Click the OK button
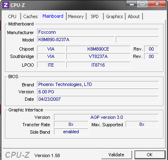Viewport: 168px width, 160px height. [x=150, y=155]
